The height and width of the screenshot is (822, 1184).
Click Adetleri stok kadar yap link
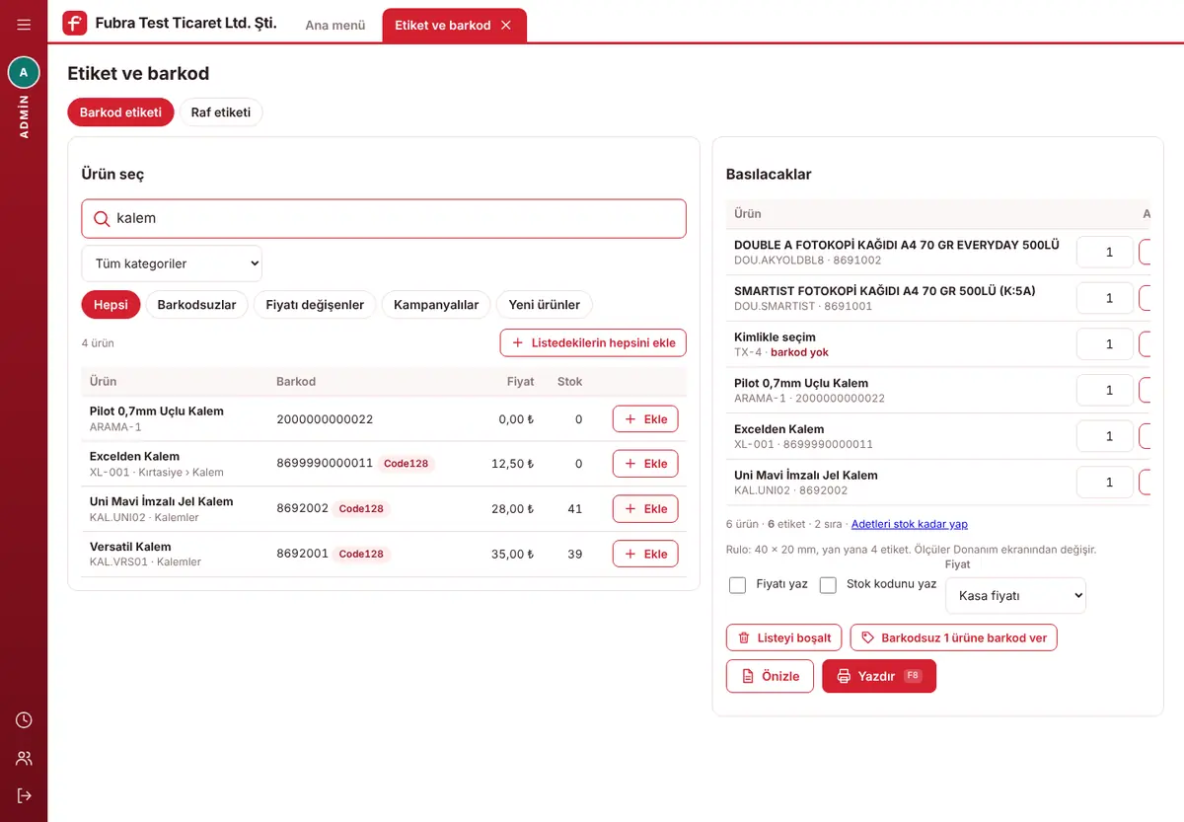tap(910, 524)
